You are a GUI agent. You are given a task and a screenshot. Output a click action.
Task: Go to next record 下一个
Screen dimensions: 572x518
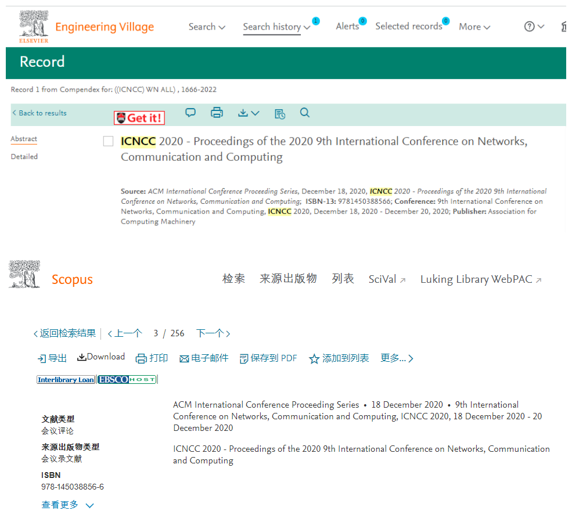click(213, 333)
